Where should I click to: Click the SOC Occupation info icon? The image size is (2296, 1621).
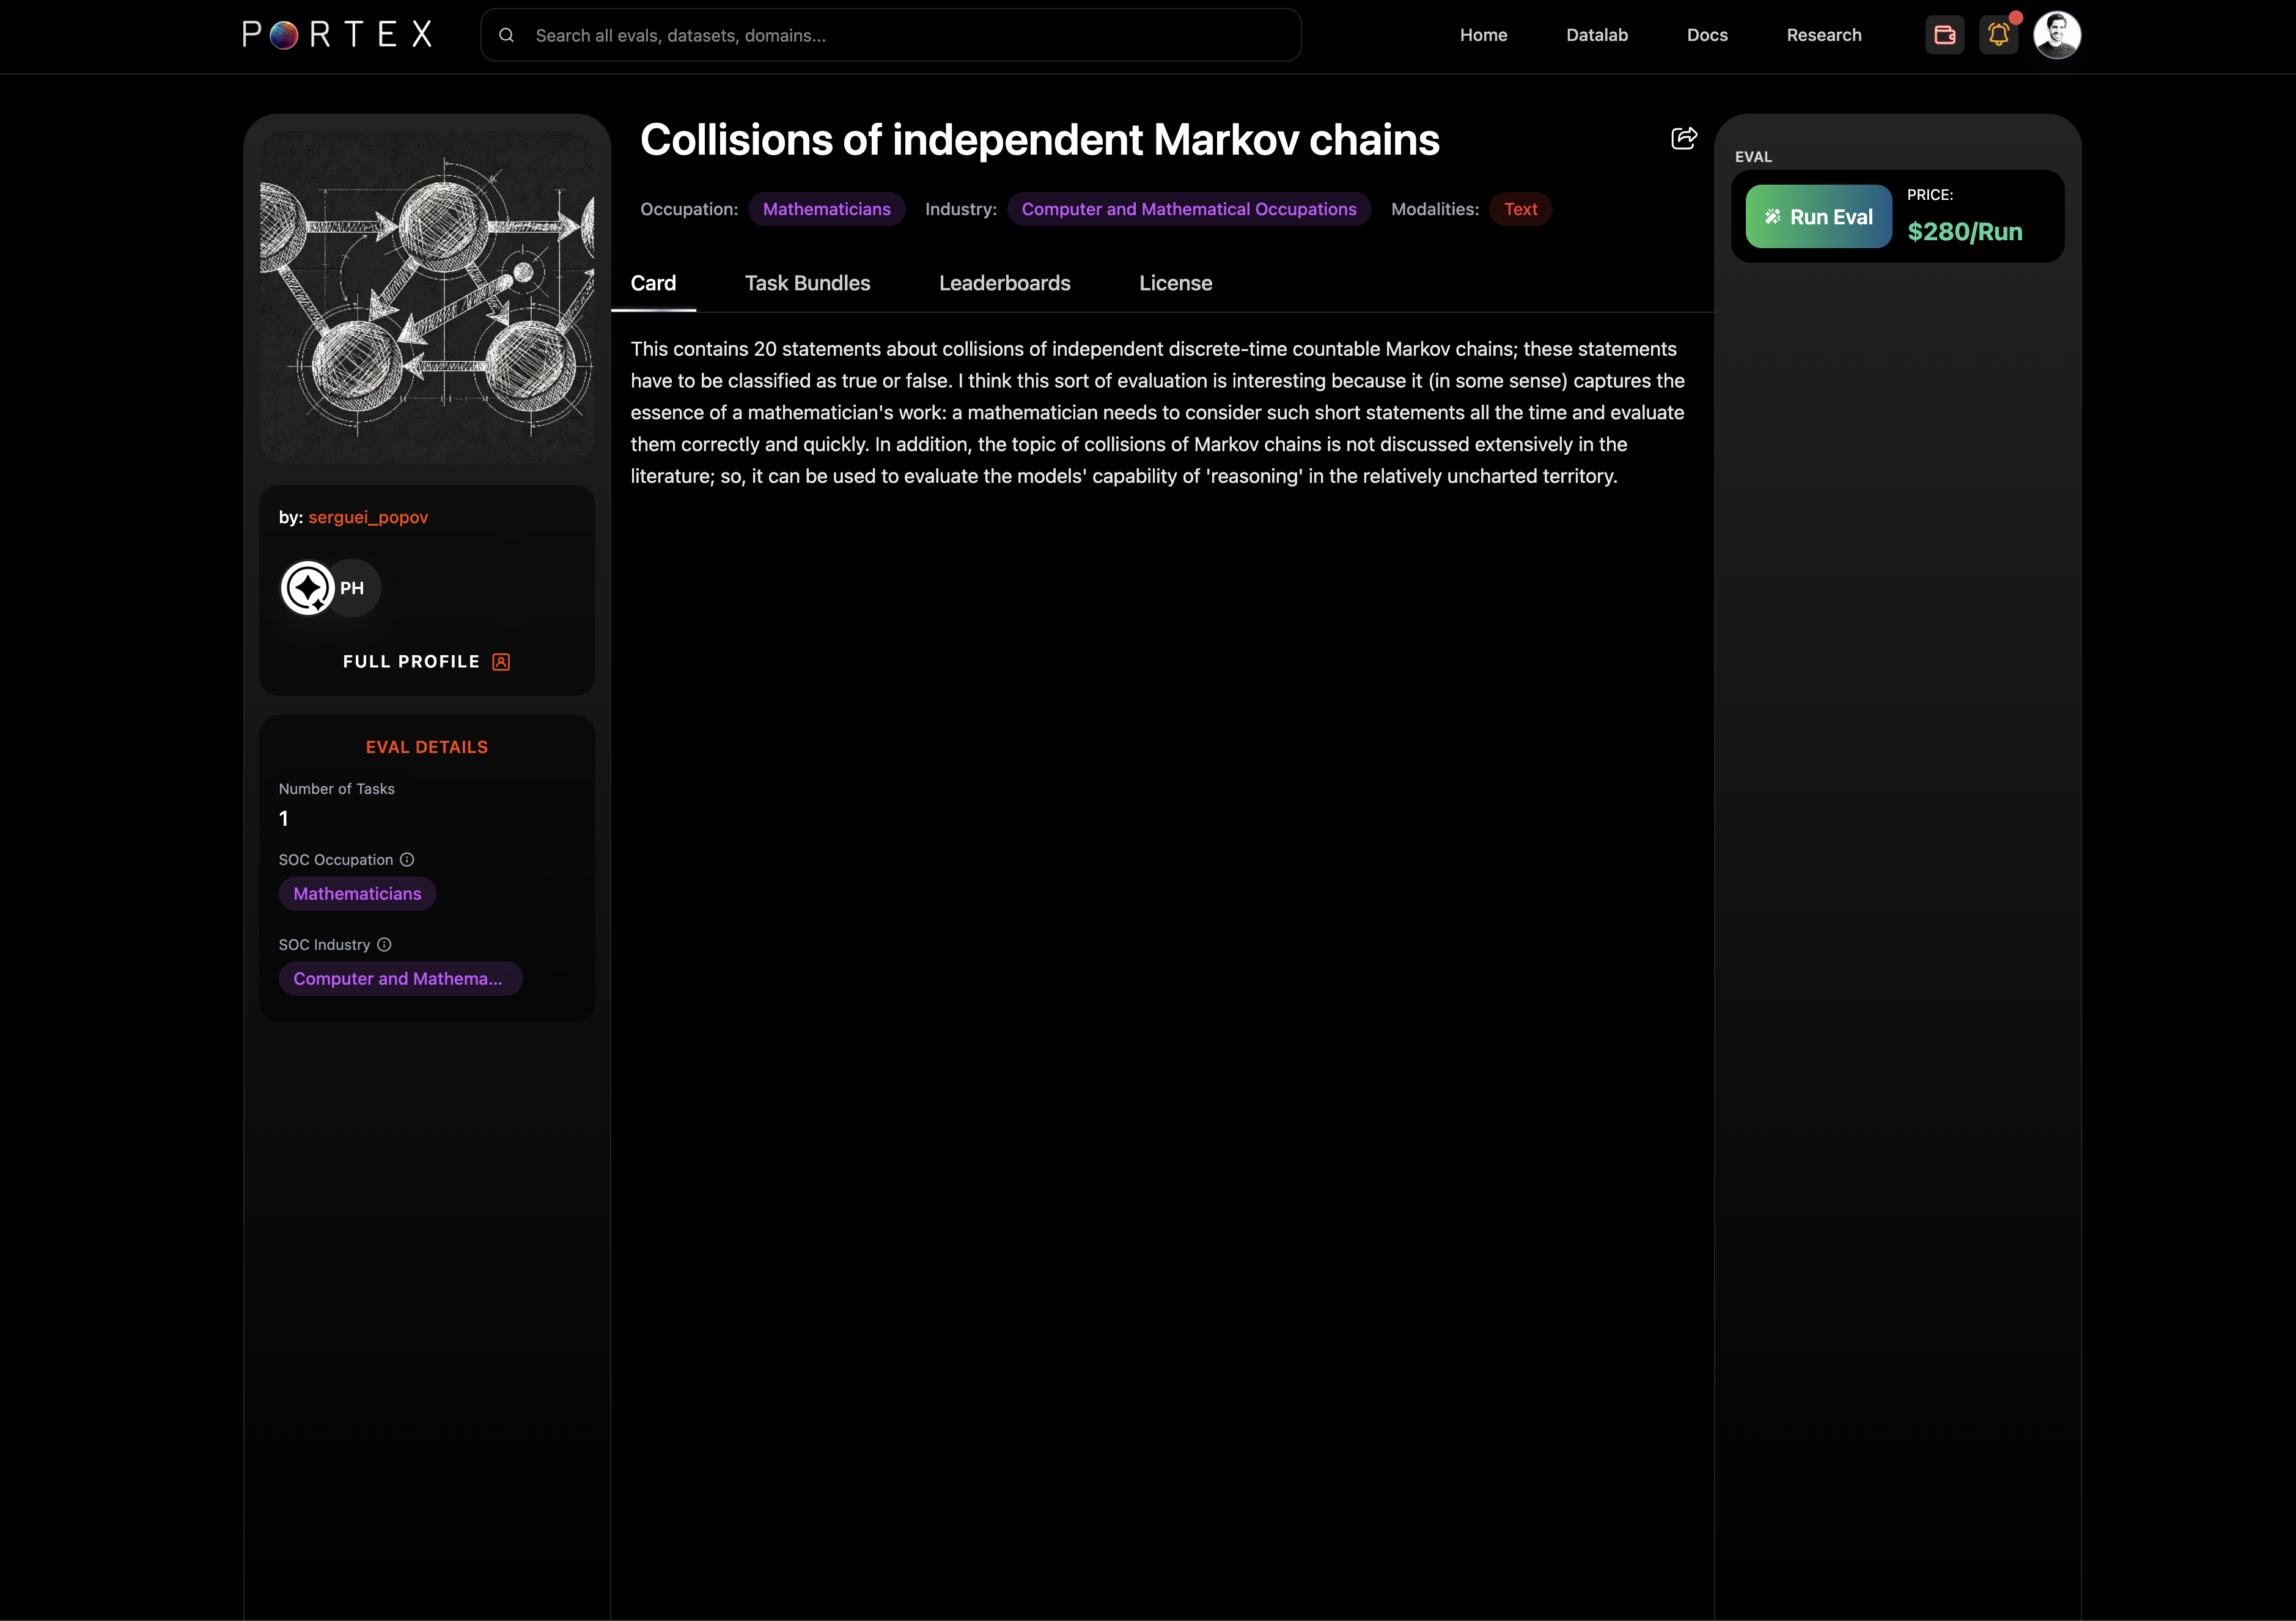407,859
